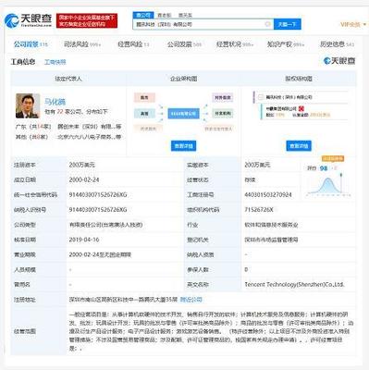
Task: Open the VIP会员 dropdown menu
Action: (353, 24)
